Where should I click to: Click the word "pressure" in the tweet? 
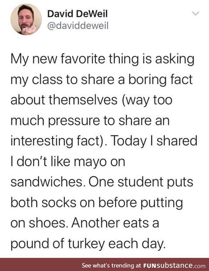[74, 121]
